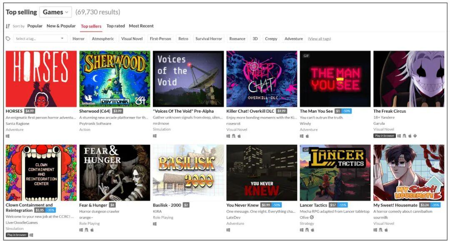Open the Games category dropdown
Viewport: 450px width, 241px height.
(x=56, y=12)
